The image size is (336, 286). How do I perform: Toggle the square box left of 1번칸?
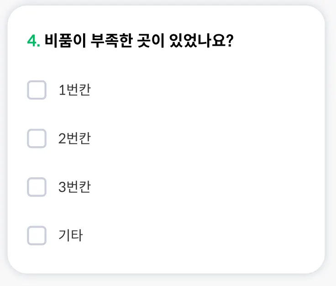click(37, 90)
